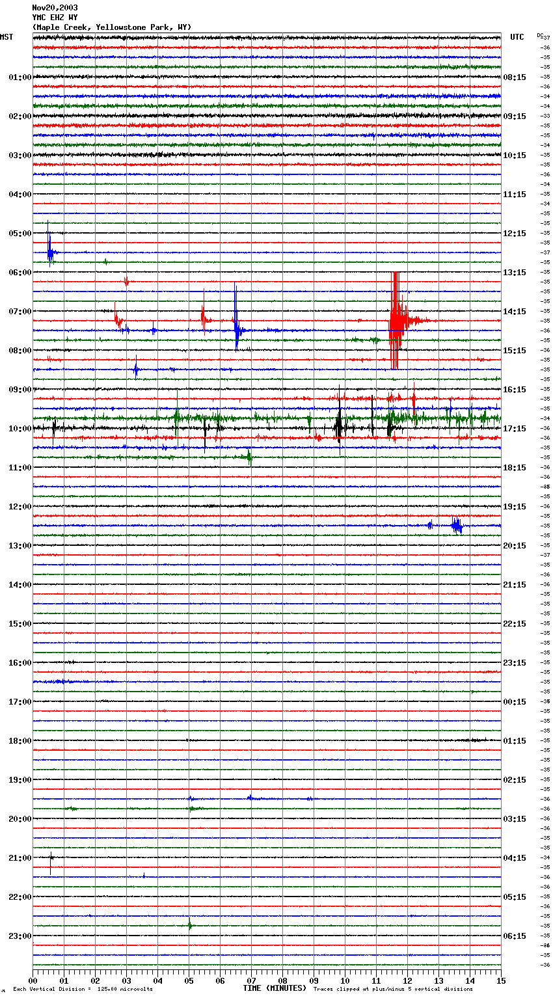Select the 09:15 UTC time label
This screenshot has width=553, height=998.
(x=515, y=116)
